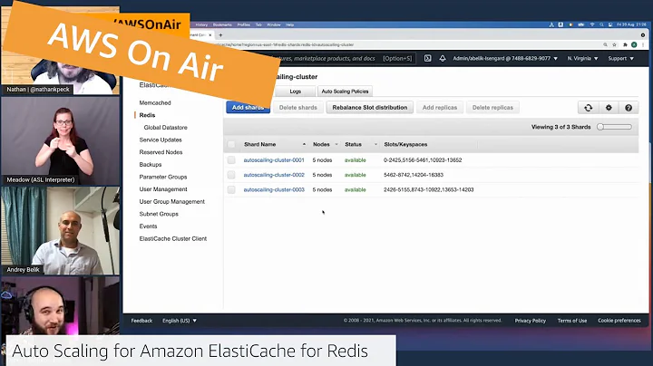Open Events in the sidebar
This screenshot has width=653, height=366.
(x=148, y=226)
